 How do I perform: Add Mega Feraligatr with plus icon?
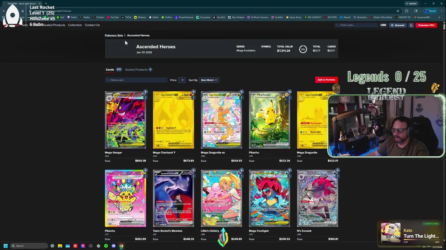point(290,170)
